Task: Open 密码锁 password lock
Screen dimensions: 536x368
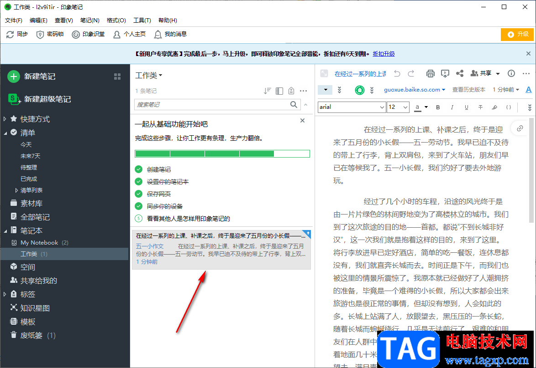Action: point(50,35)
